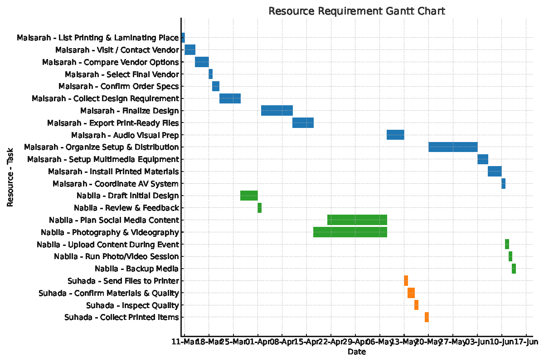Select the Suhada Send Files to Printer bar
The image size is (544, 363).
tap(407, 281)
